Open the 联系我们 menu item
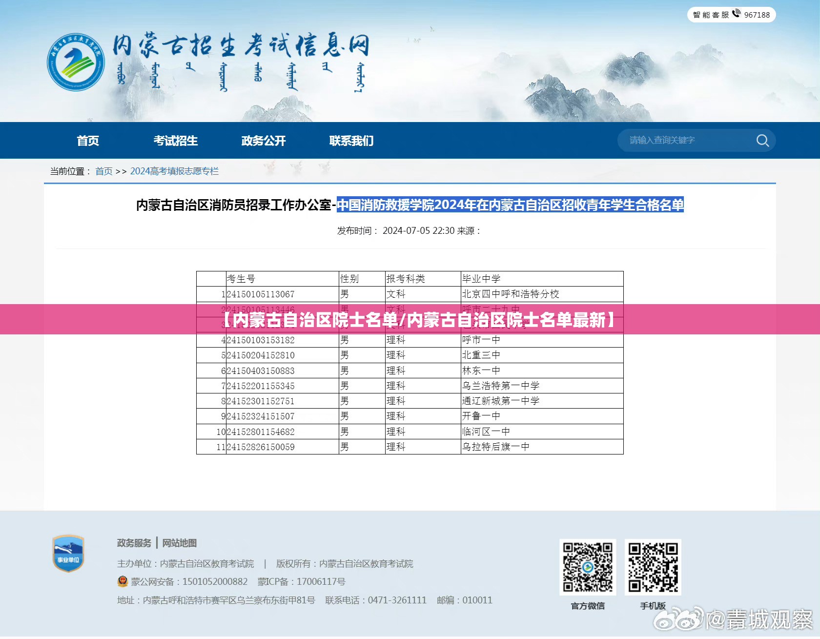 [351, 141]
